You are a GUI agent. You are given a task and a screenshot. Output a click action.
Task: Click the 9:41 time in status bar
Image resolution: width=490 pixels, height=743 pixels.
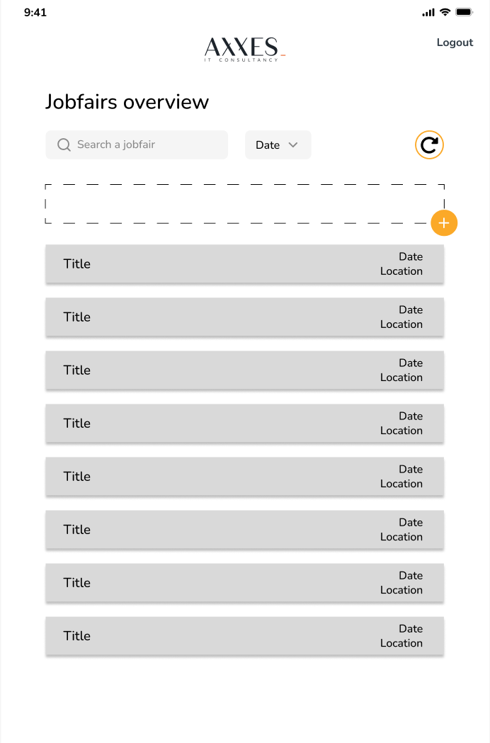tap(37, 12)
